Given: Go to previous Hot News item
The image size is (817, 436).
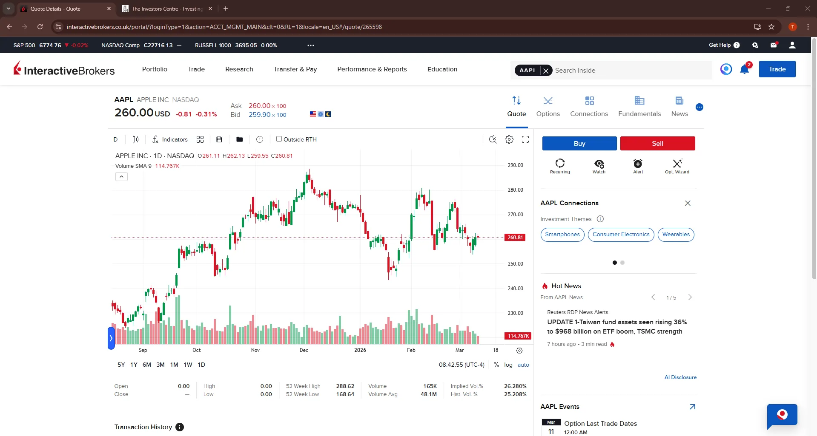Looking at the screenshot, I should [x=653, y=297].
